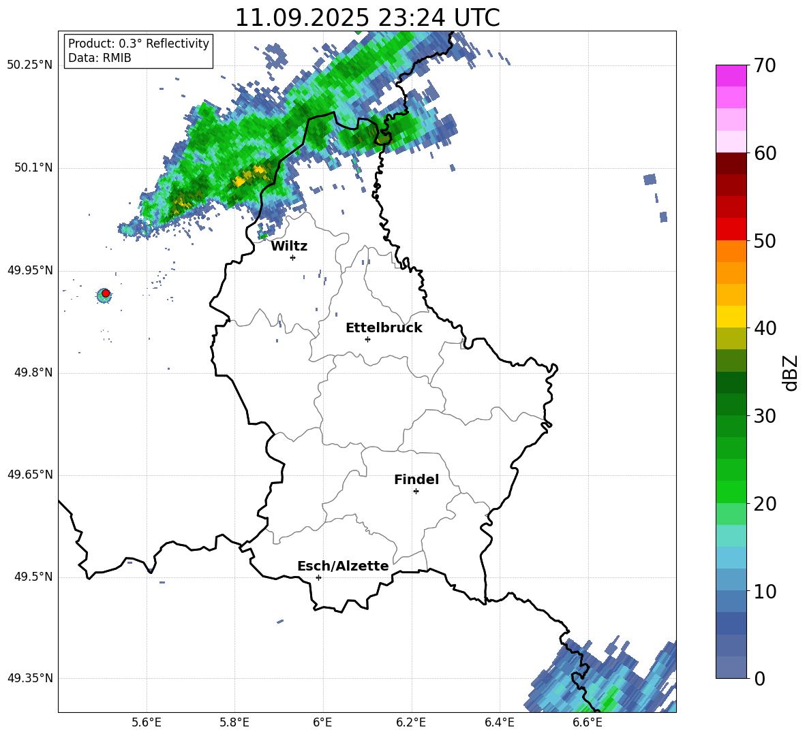Click the 70 colorbar tick label
807x736 pixels.
765,65
